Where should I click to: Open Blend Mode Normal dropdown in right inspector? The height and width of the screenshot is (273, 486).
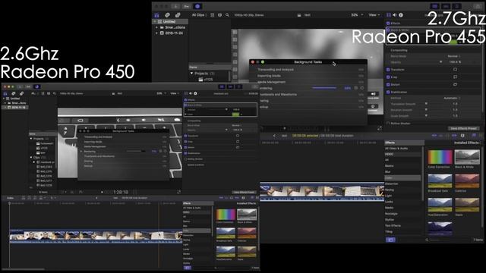click(x=454, y=56)
